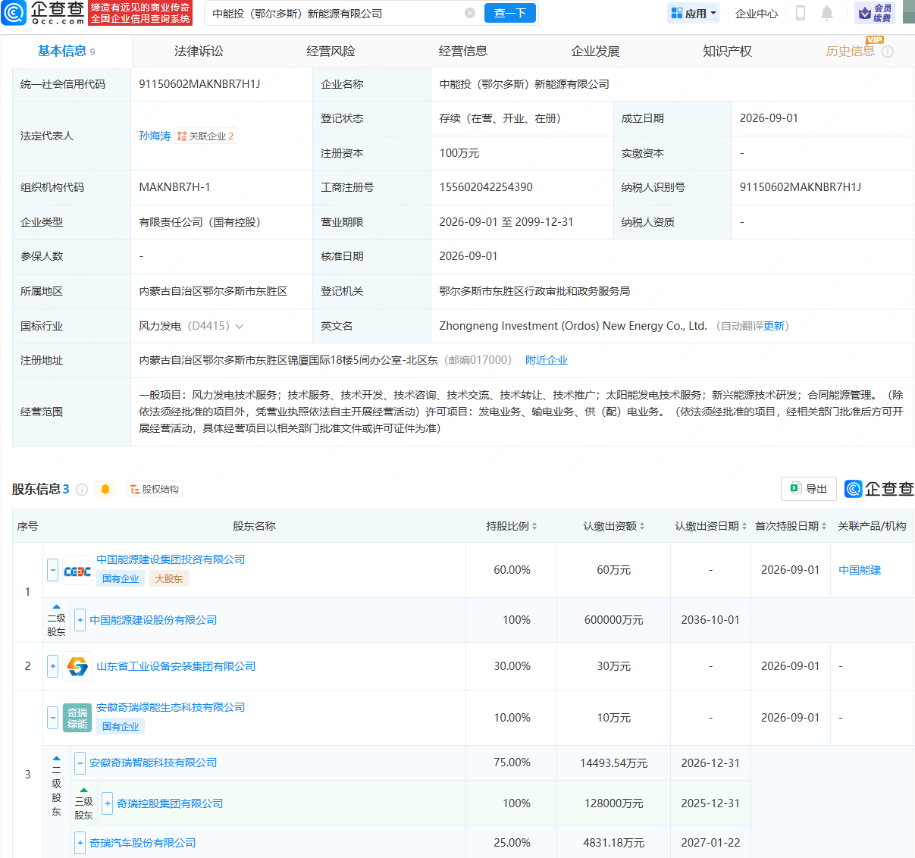Click the info icon beside 历史信息

tap(888, 52)
